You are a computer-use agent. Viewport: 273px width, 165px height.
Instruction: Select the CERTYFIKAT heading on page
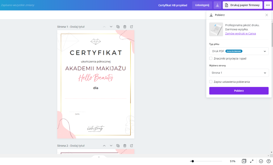pos(96,53)
